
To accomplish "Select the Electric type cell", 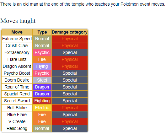I will pyautogui.click(x=42, y=108).
